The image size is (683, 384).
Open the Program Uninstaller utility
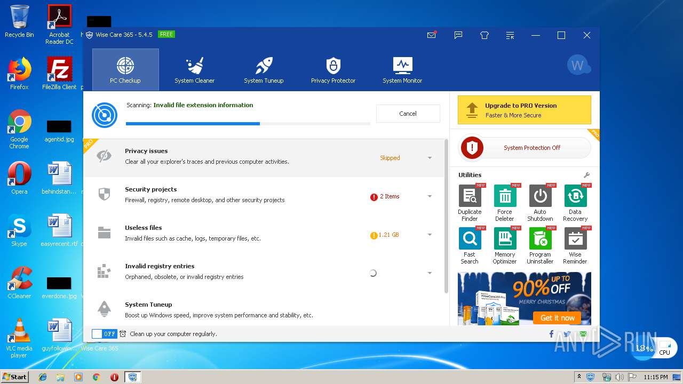tap(540, 246)
